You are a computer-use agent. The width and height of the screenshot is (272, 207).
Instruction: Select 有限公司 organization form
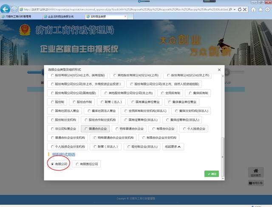59,164
